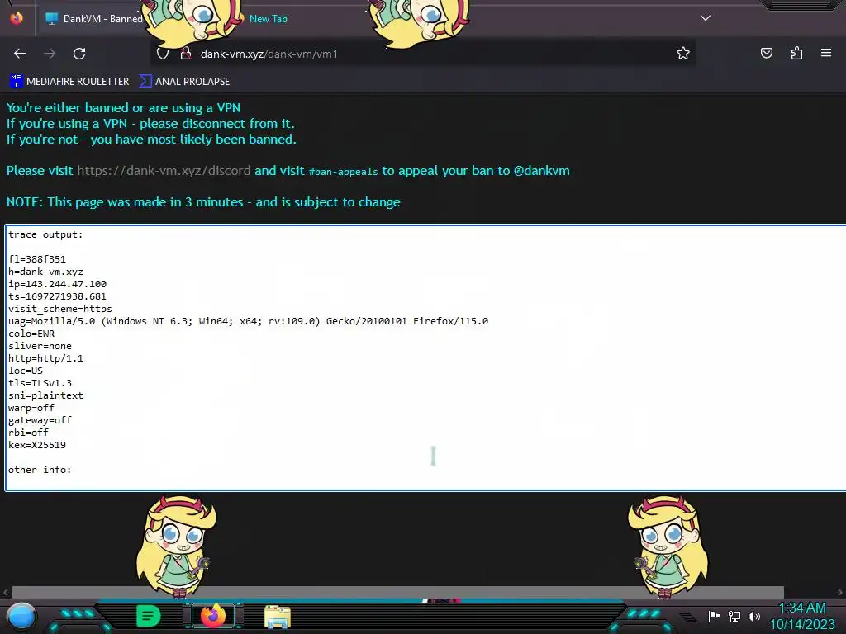Click the colo=EWR line
The image size is (846, 634).
click(31, 334)
